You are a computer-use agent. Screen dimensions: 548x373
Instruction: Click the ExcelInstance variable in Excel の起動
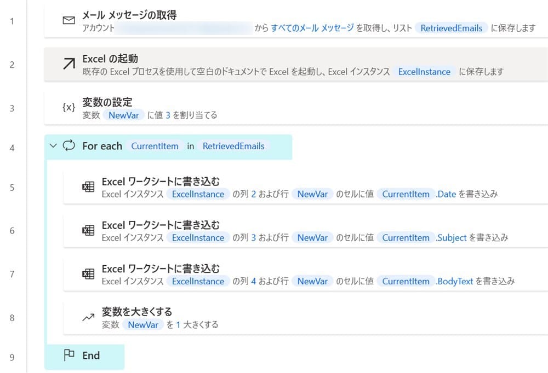tap(424, 72)
